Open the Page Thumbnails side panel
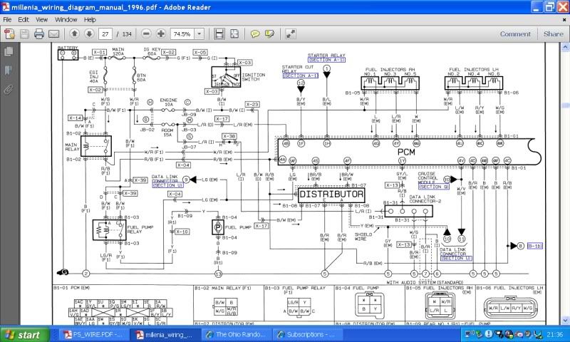 click(9, 51)
